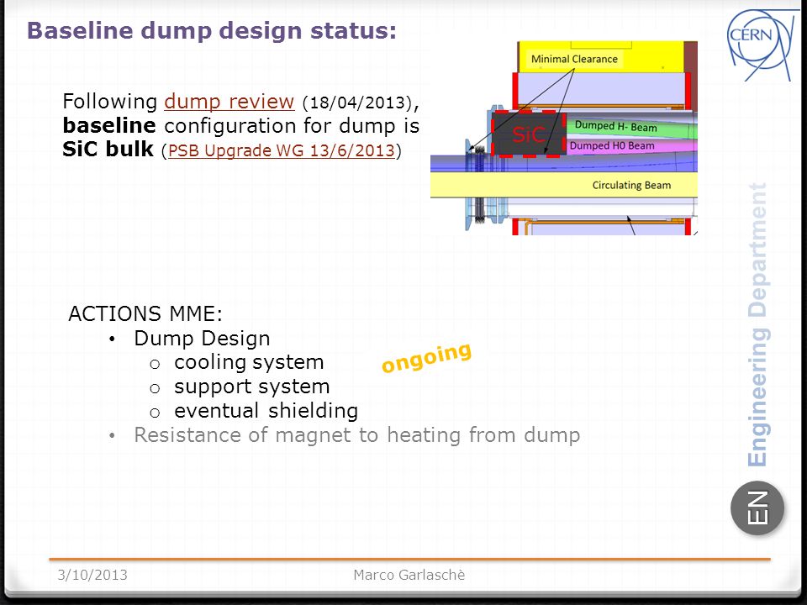Viewport: 807px width, 605px height.
Task: Click the round EN badge icon
Action: (x=757, y=508)
